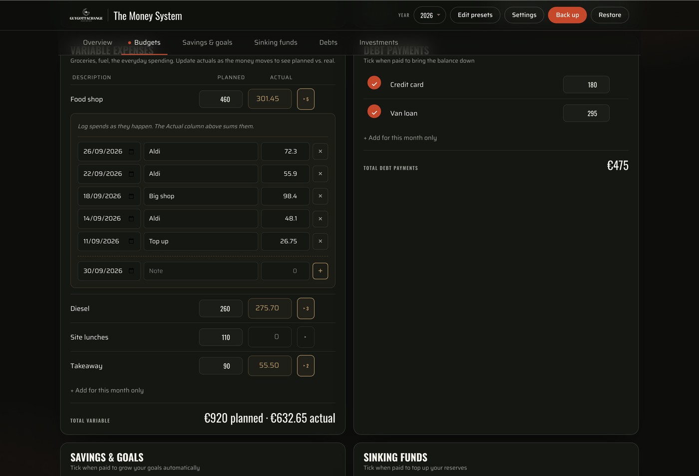Remove the Big shop 98.4 entry
The image size is (699, 476).
click(x=320, y=196)
